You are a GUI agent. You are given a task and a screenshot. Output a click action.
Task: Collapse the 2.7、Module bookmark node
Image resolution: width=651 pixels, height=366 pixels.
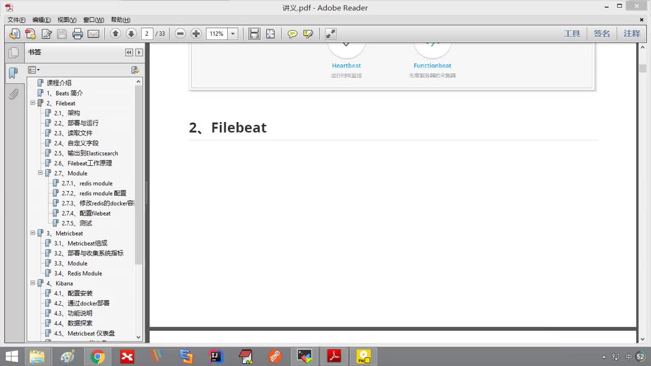coord(40,173)
